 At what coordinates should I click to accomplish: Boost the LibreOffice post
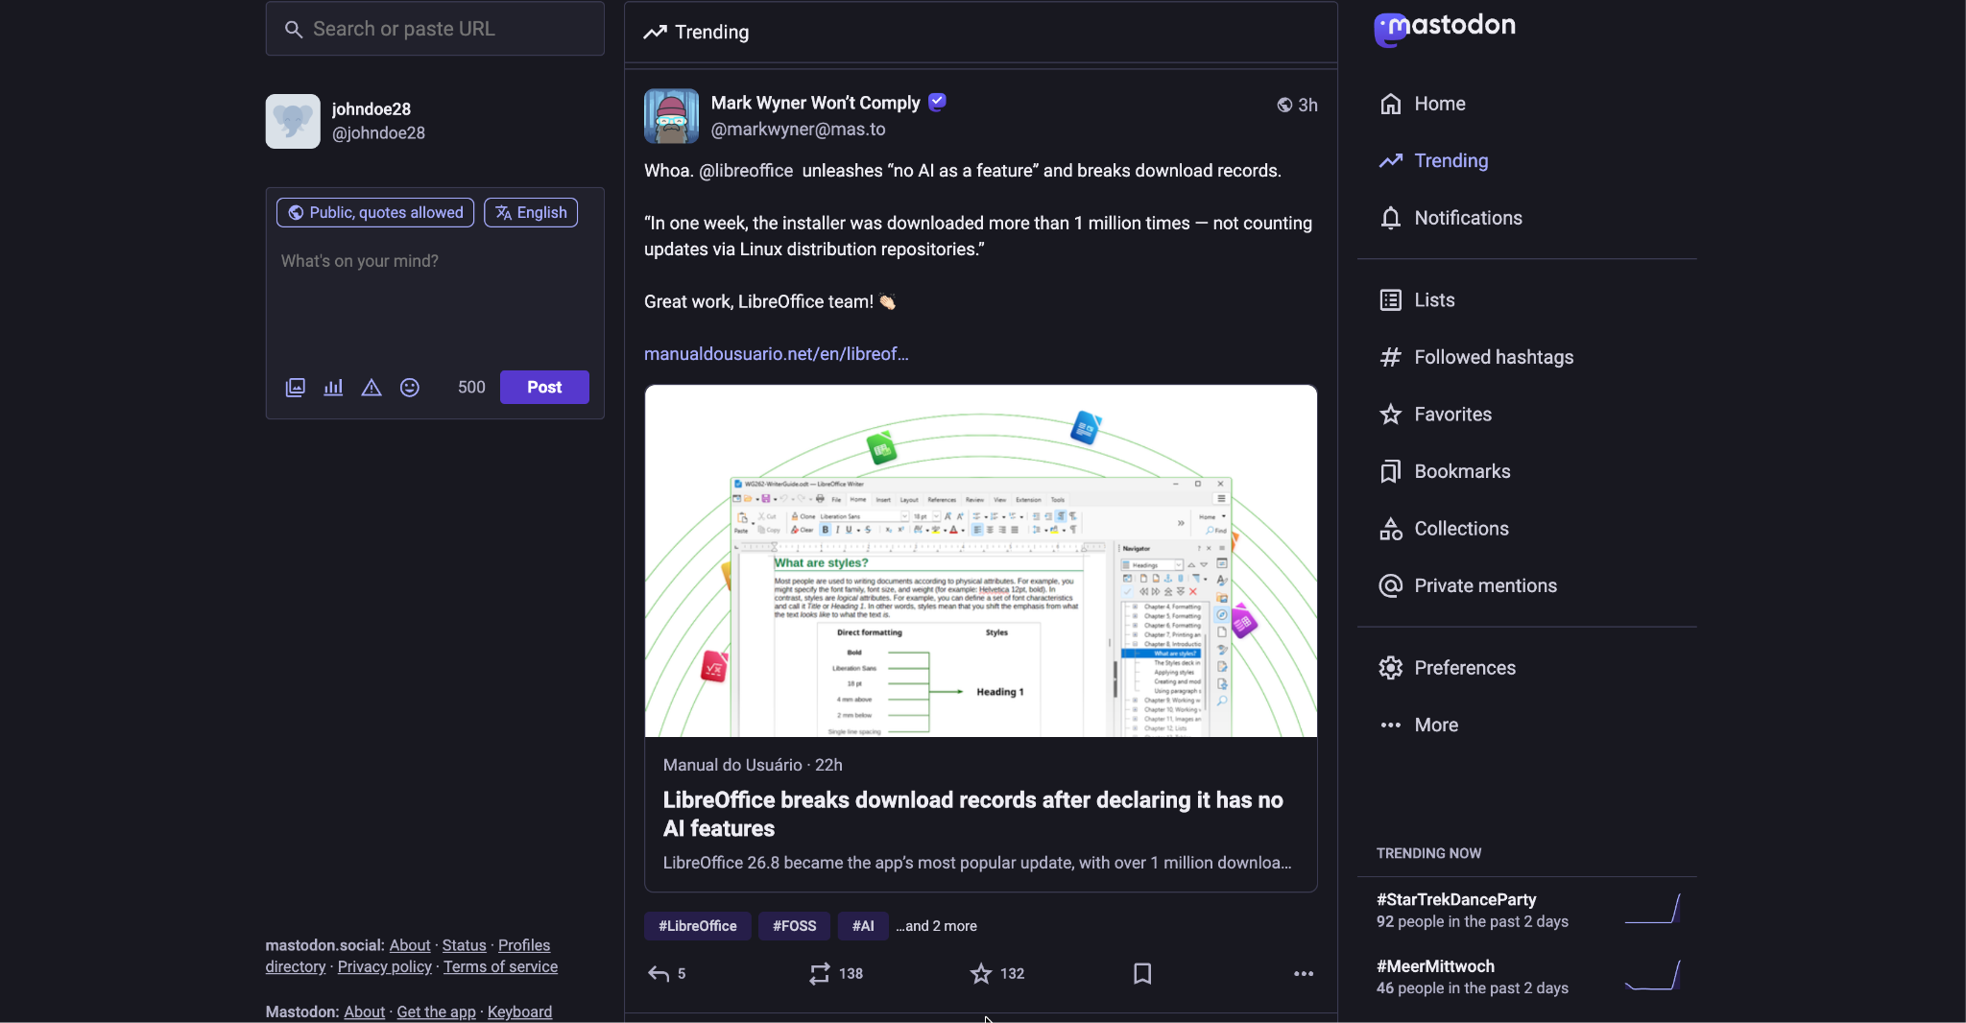point(836,975)
